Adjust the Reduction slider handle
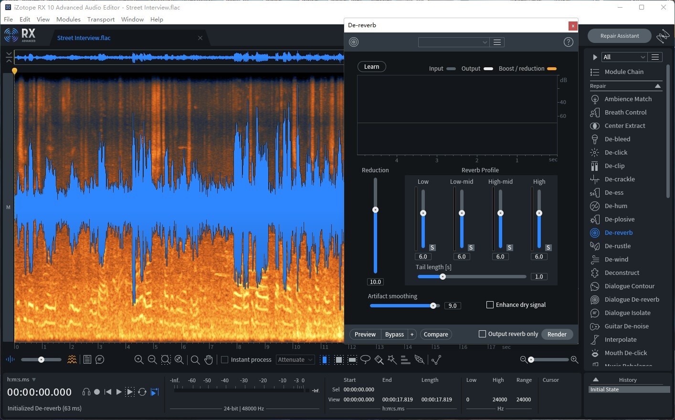The height and width of the screenshot is (420, 675). point(375,210)
